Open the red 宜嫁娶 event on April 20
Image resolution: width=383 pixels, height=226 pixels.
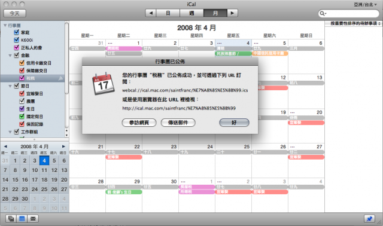pos(306,123)
